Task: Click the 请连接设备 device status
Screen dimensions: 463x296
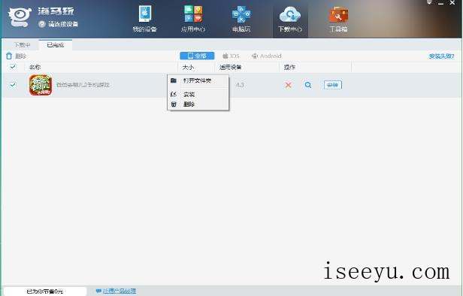Action: (x=59, y=24)
